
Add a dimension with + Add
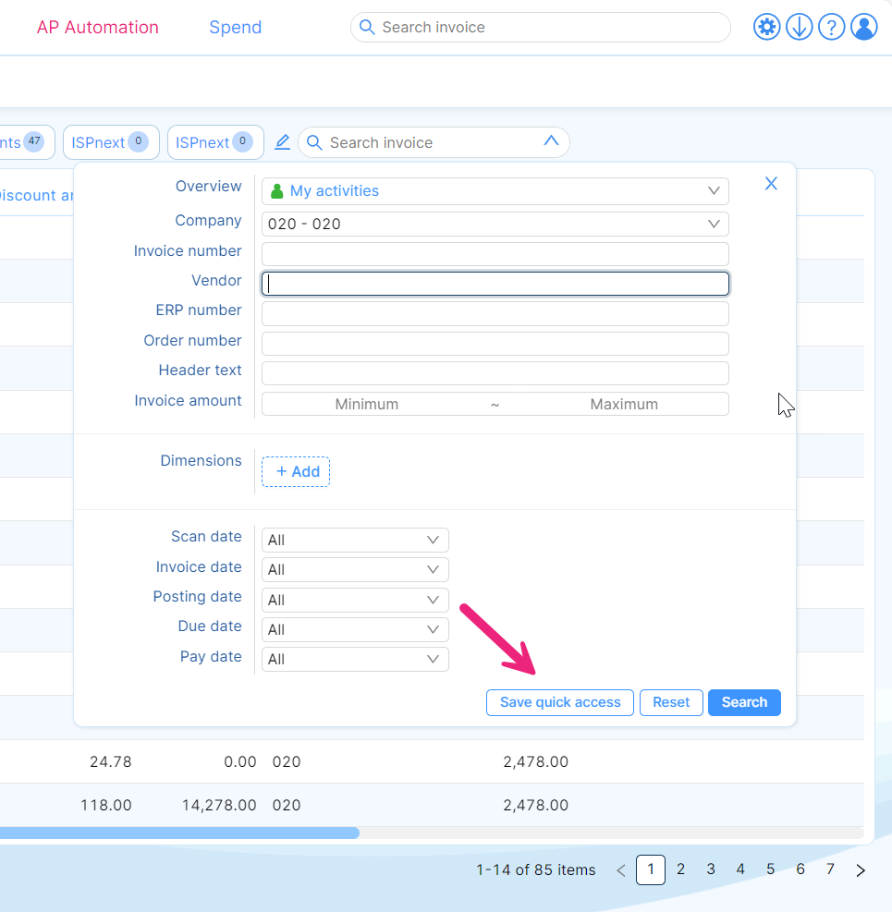(296, 471)
